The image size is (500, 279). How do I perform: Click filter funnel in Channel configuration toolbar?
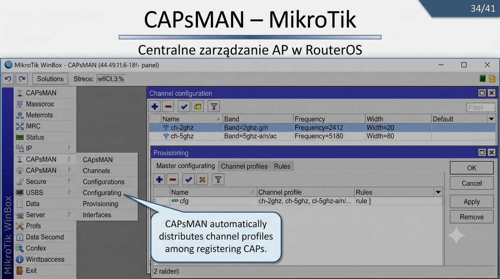coord(214,106)
